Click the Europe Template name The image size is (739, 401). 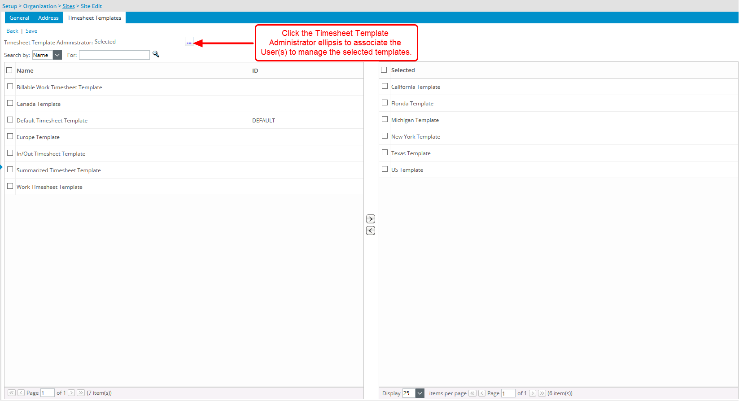(x=38, y=137)
